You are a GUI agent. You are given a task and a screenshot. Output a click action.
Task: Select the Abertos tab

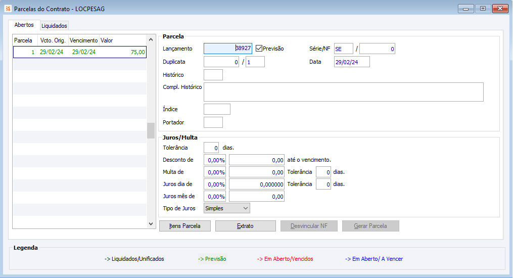tap(24, 25)
